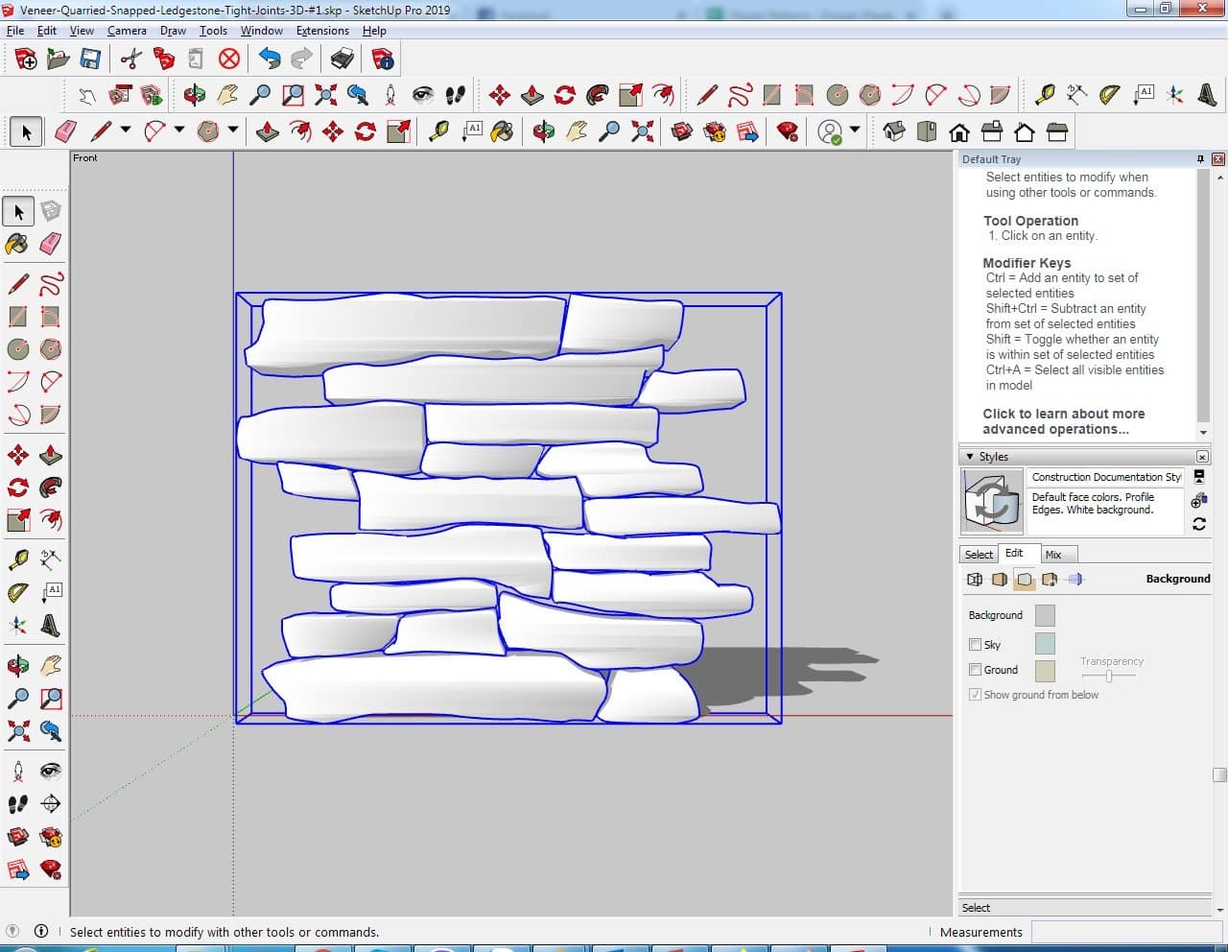Image resolution: width=1228 pixels, height=952 pixels.
Task: Toggle Show ground from below checkbox
Action: 975,695
